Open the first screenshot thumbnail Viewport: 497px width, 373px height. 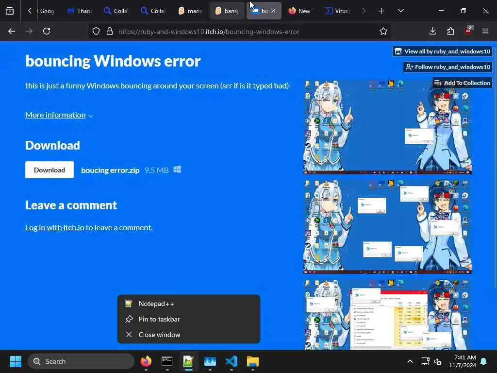click(x=387, y=127)
